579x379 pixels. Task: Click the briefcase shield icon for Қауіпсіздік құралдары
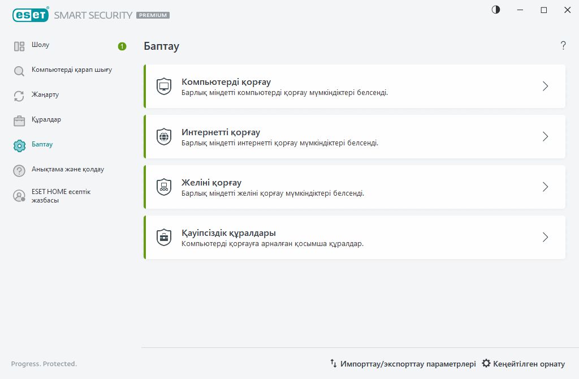[x=164, y=238]
